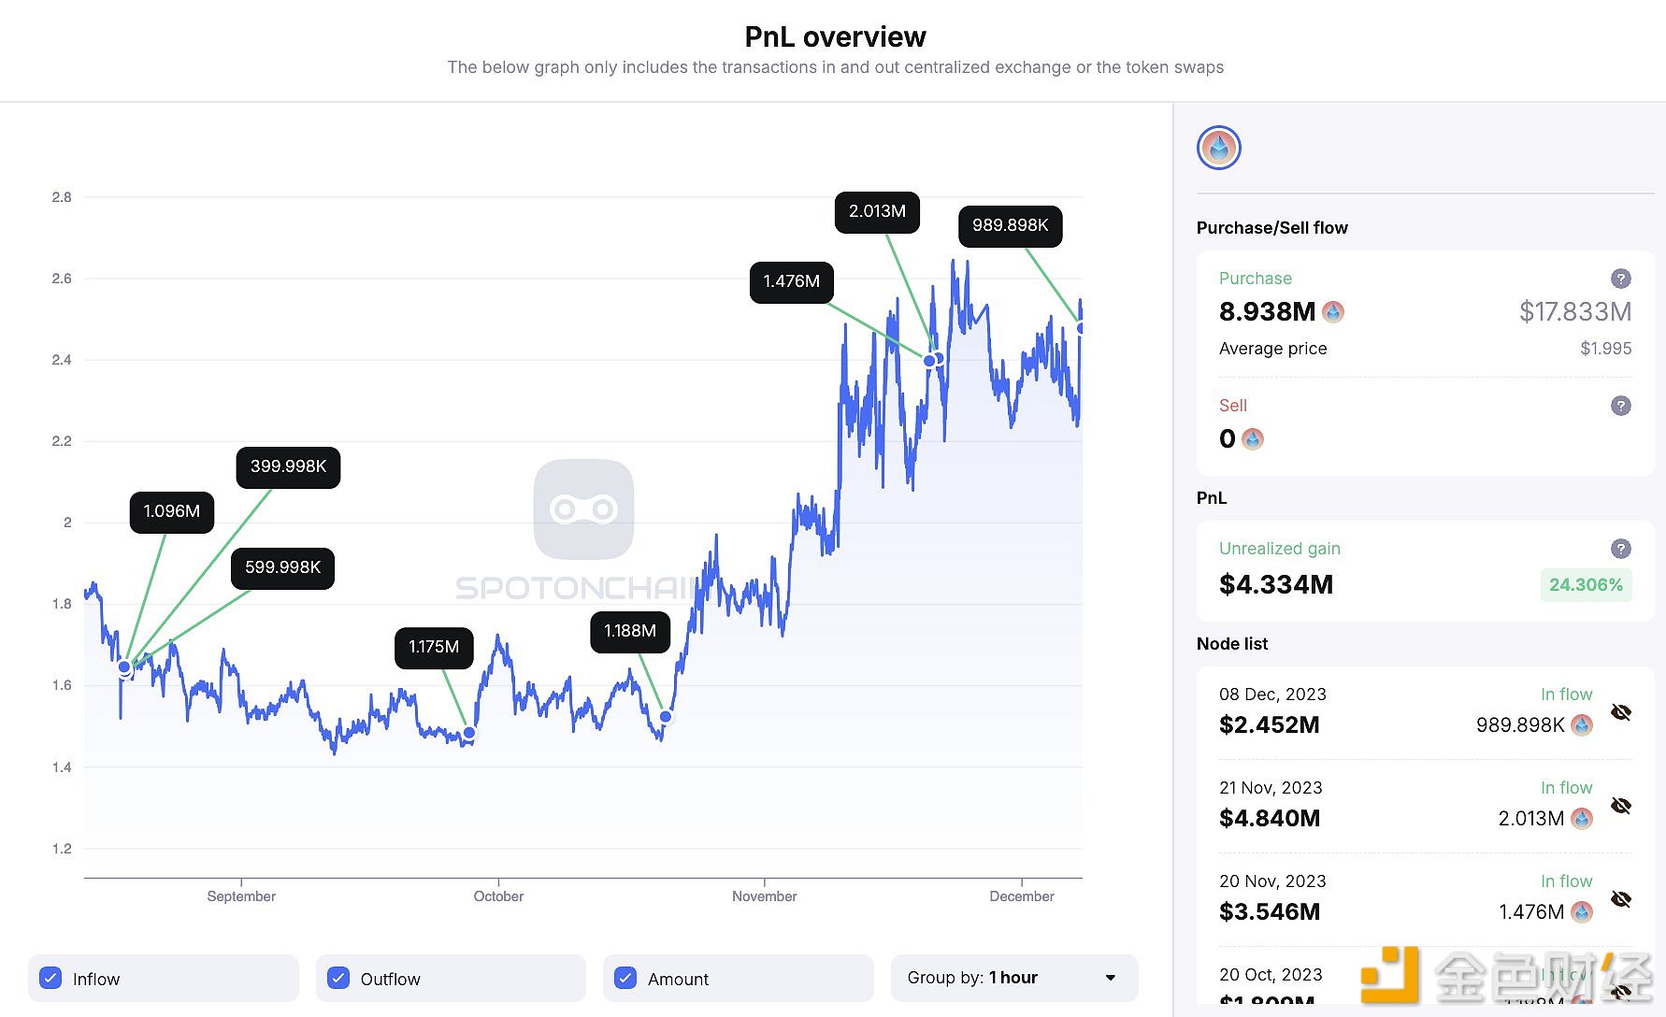Click token icon beside 989.898K in node list
The height and width of the screenshot is (1017, 1666).
pos(1582,725)
